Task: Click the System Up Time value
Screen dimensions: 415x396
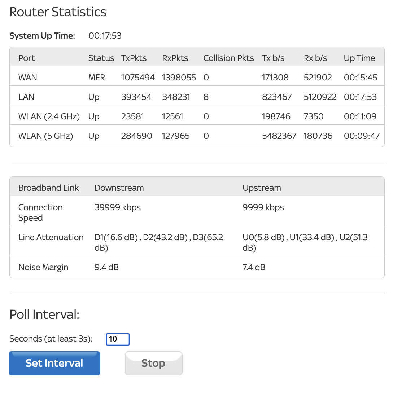Action: click(105, 36)
